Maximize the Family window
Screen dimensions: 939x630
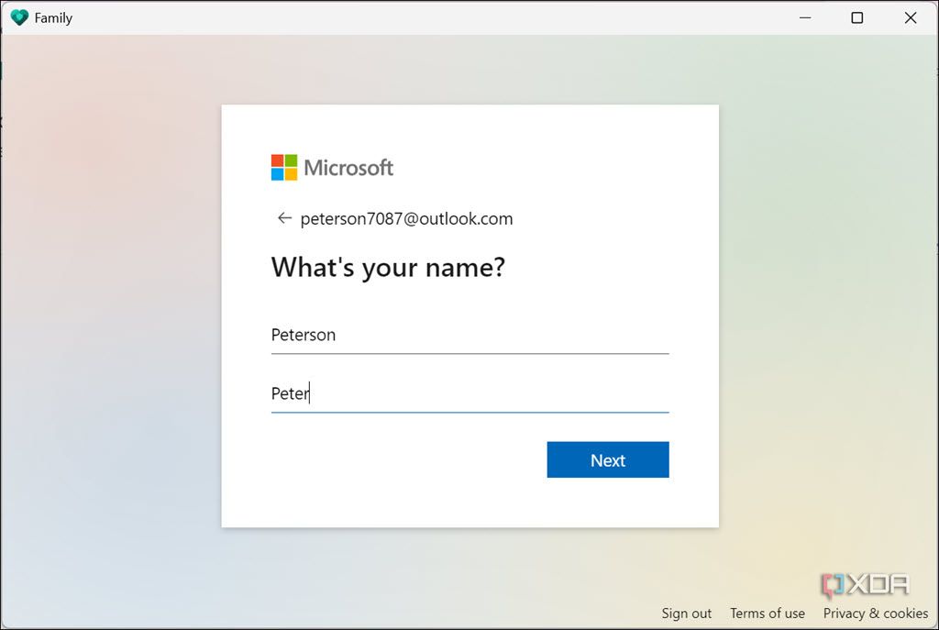[856, 17]
